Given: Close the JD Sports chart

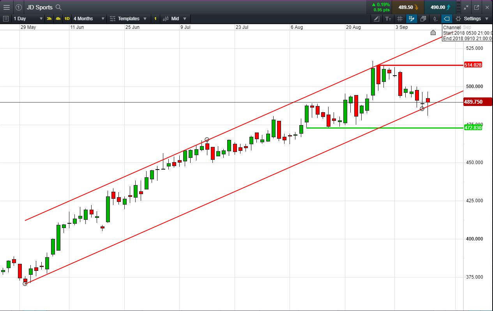Looking at the screenshot, I should pos(487,7).
